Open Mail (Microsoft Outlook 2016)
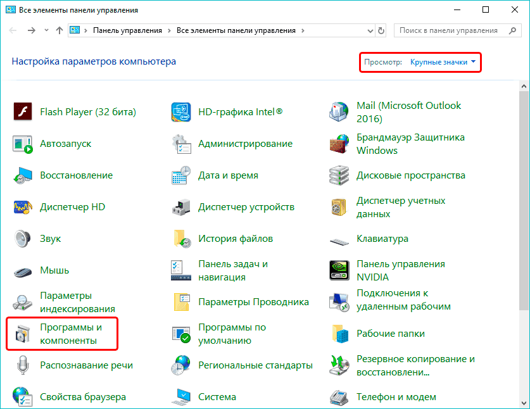This screenshot has width=530, height=409. (405, 111)
